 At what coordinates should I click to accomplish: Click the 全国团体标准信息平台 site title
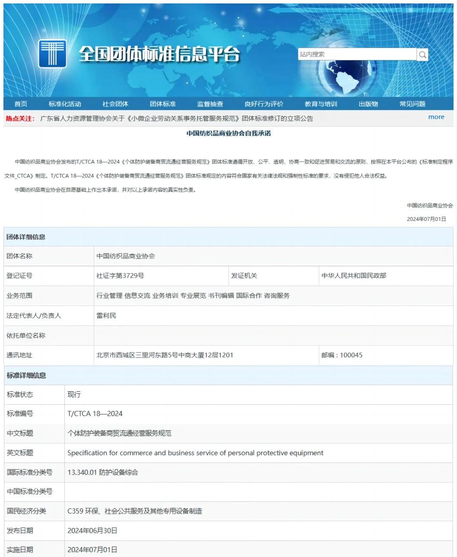click(159, 54)
